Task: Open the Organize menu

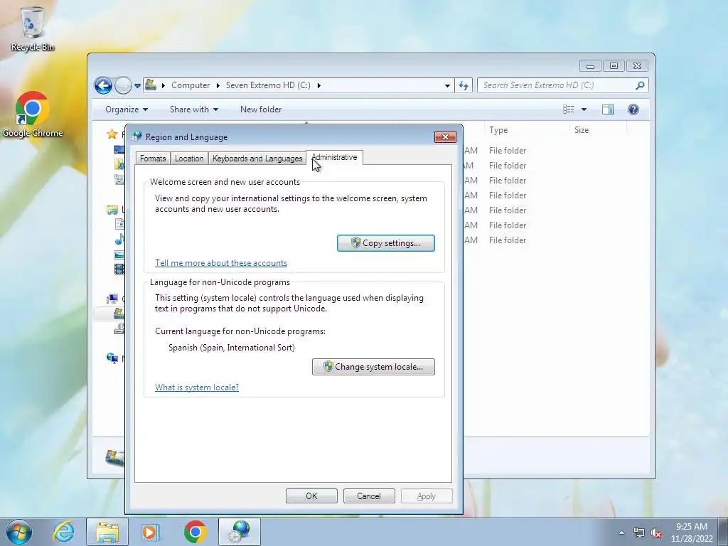Action: pyautogui.click(x=127, y=109)
